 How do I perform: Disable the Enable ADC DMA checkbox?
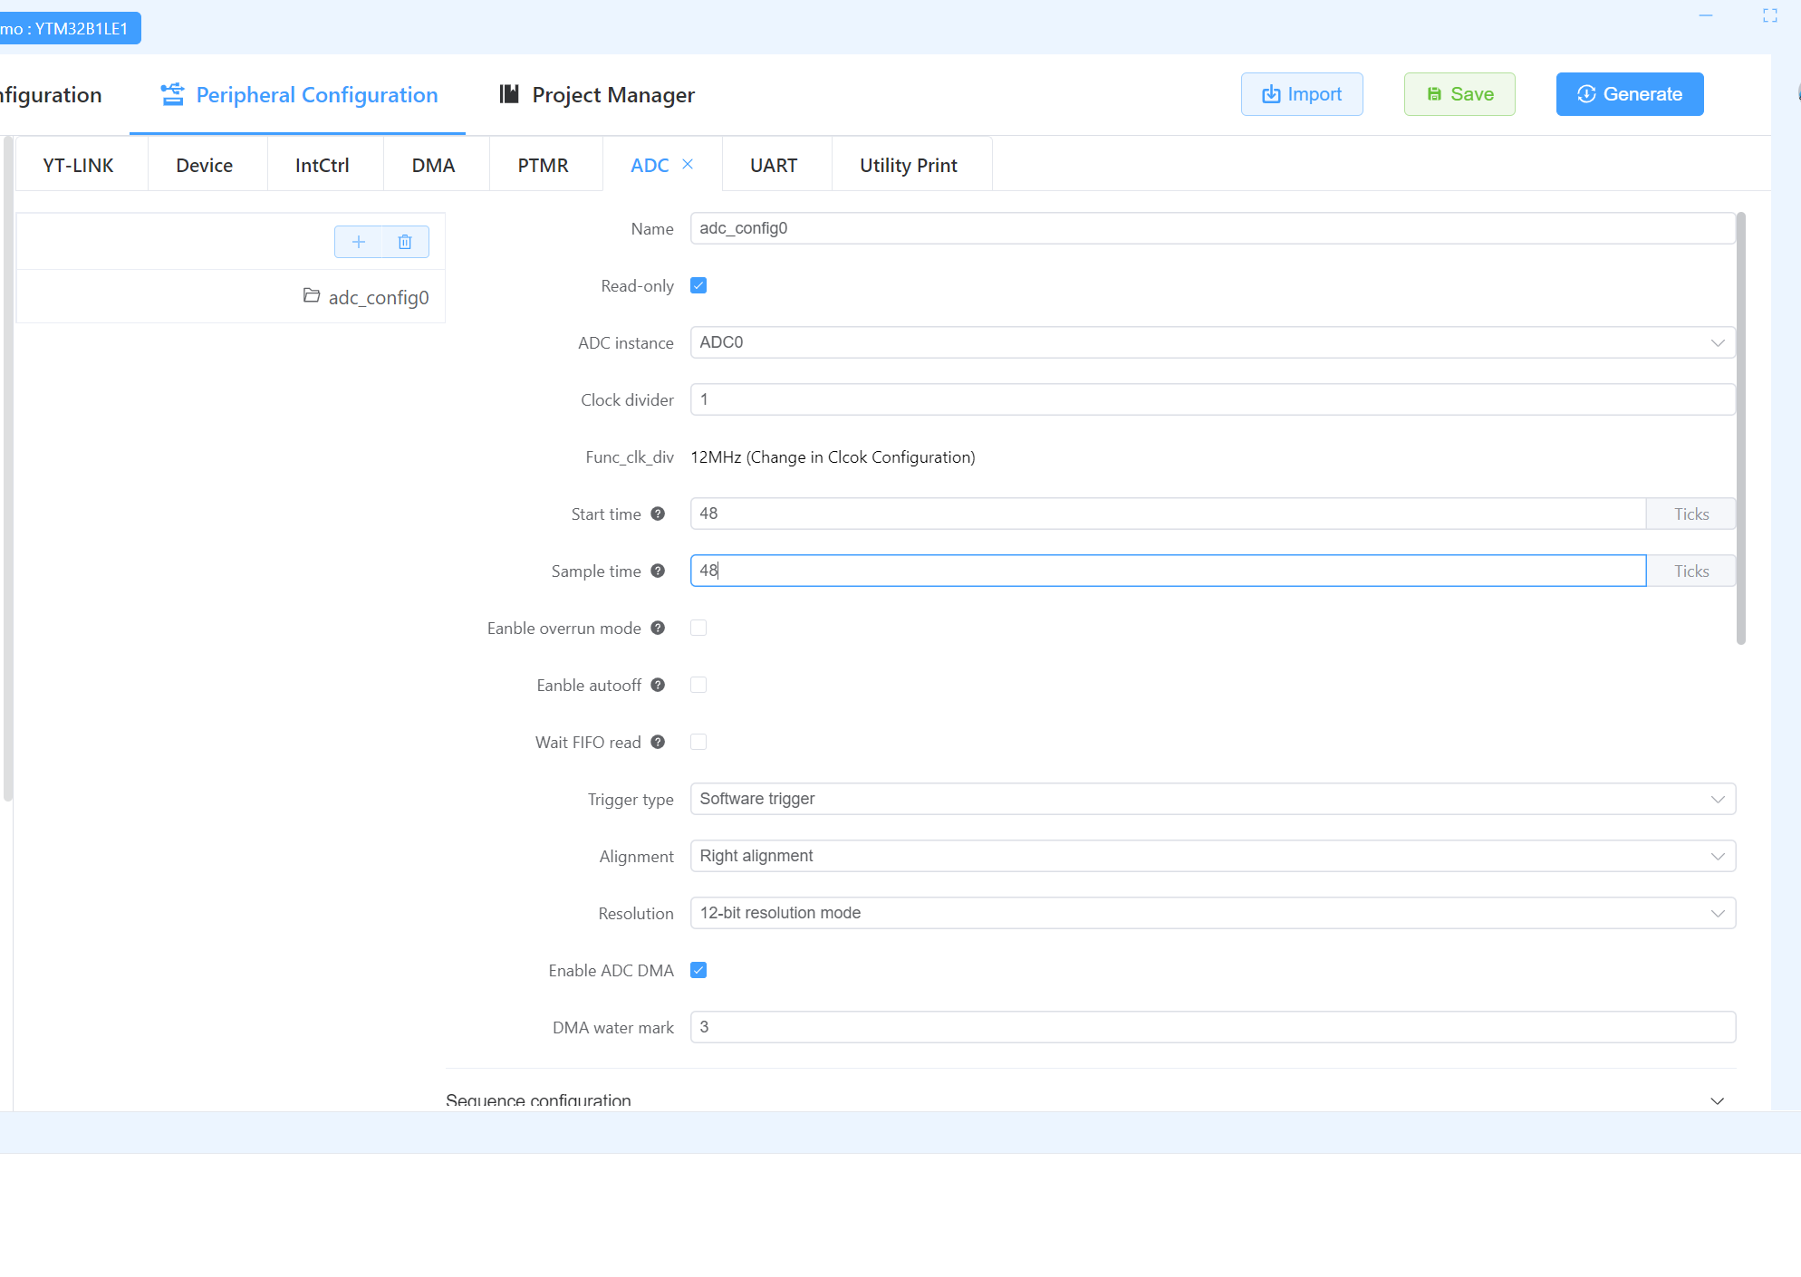click(698, 970)
